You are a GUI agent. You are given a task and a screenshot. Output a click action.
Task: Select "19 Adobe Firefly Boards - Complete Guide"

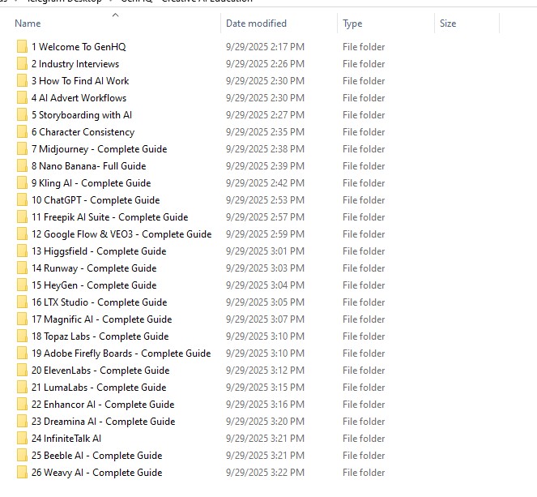(121, 353)
